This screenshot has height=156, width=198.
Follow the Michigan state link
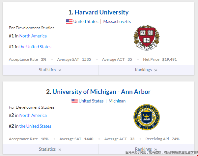(117, 101)
